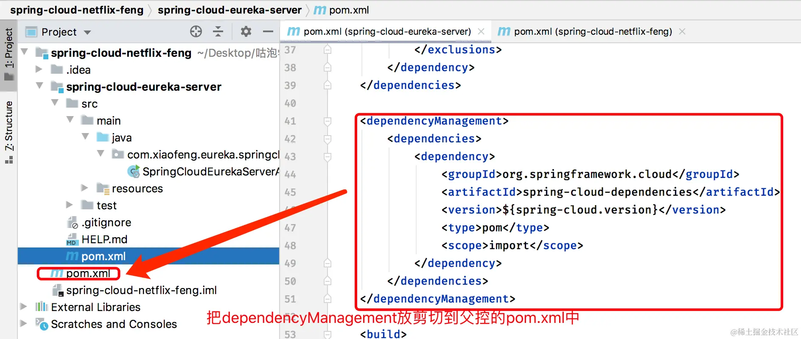Click the <type>pom</type> line
This screenshot has height=339, width=801.
point(495,228)
